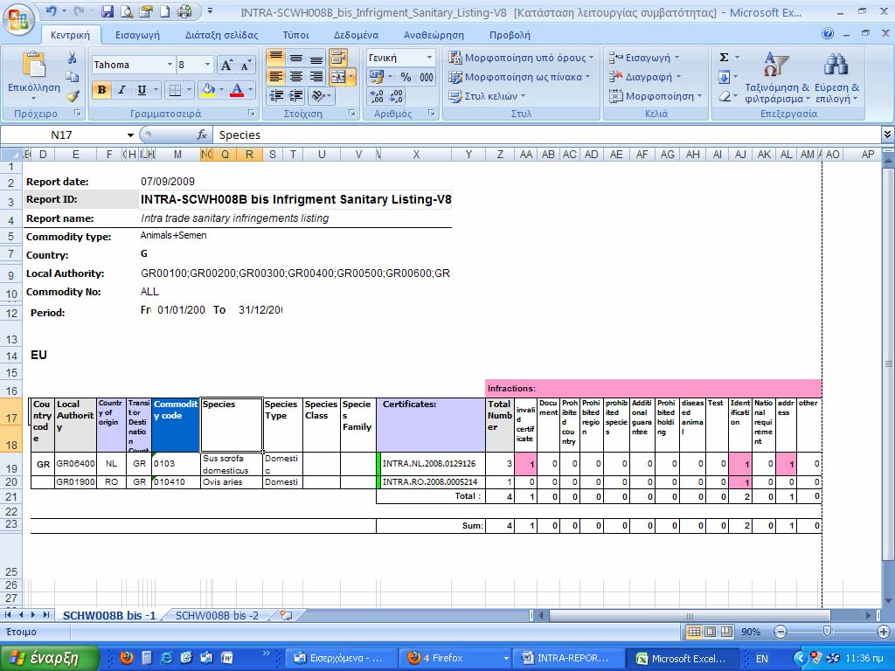Click the yellow fill color bucket swatch

coord(208,90)
